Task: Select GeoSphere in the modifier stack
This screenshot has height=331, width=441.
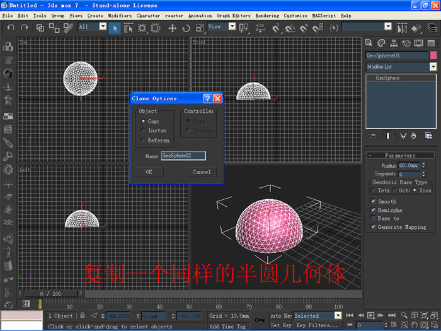Action: coord(401,78)
